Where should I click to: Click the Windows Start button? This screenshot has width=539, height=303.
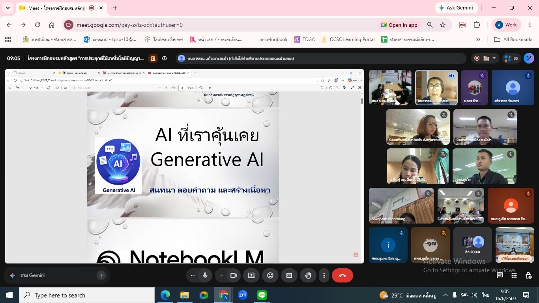click(9, 295)
